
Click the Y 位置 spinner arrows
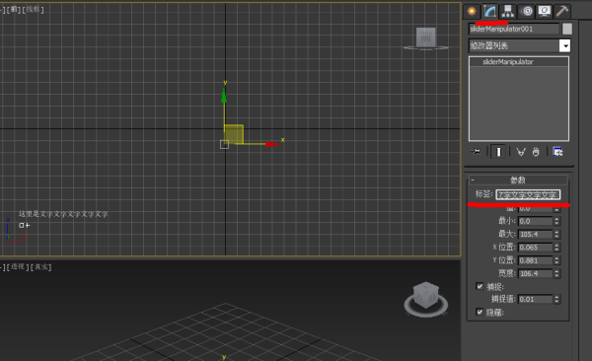pyautogui.click(x=556, y=260)
